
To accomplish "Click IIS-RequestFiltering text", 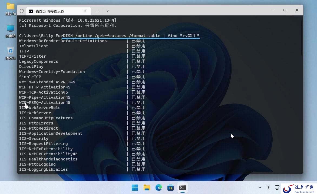I will [44, 144].
